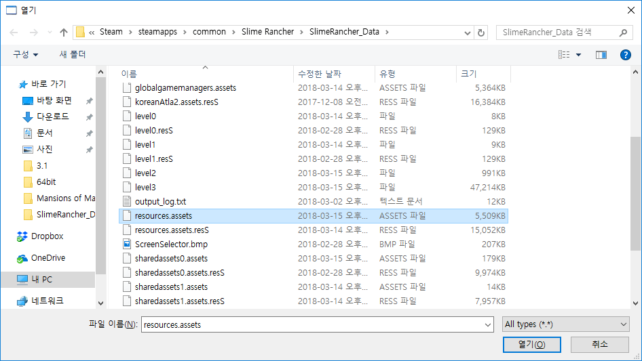This screenshot has height=361, width=642.
Task: Open help with the question mark icon
Action: point(625,55)
